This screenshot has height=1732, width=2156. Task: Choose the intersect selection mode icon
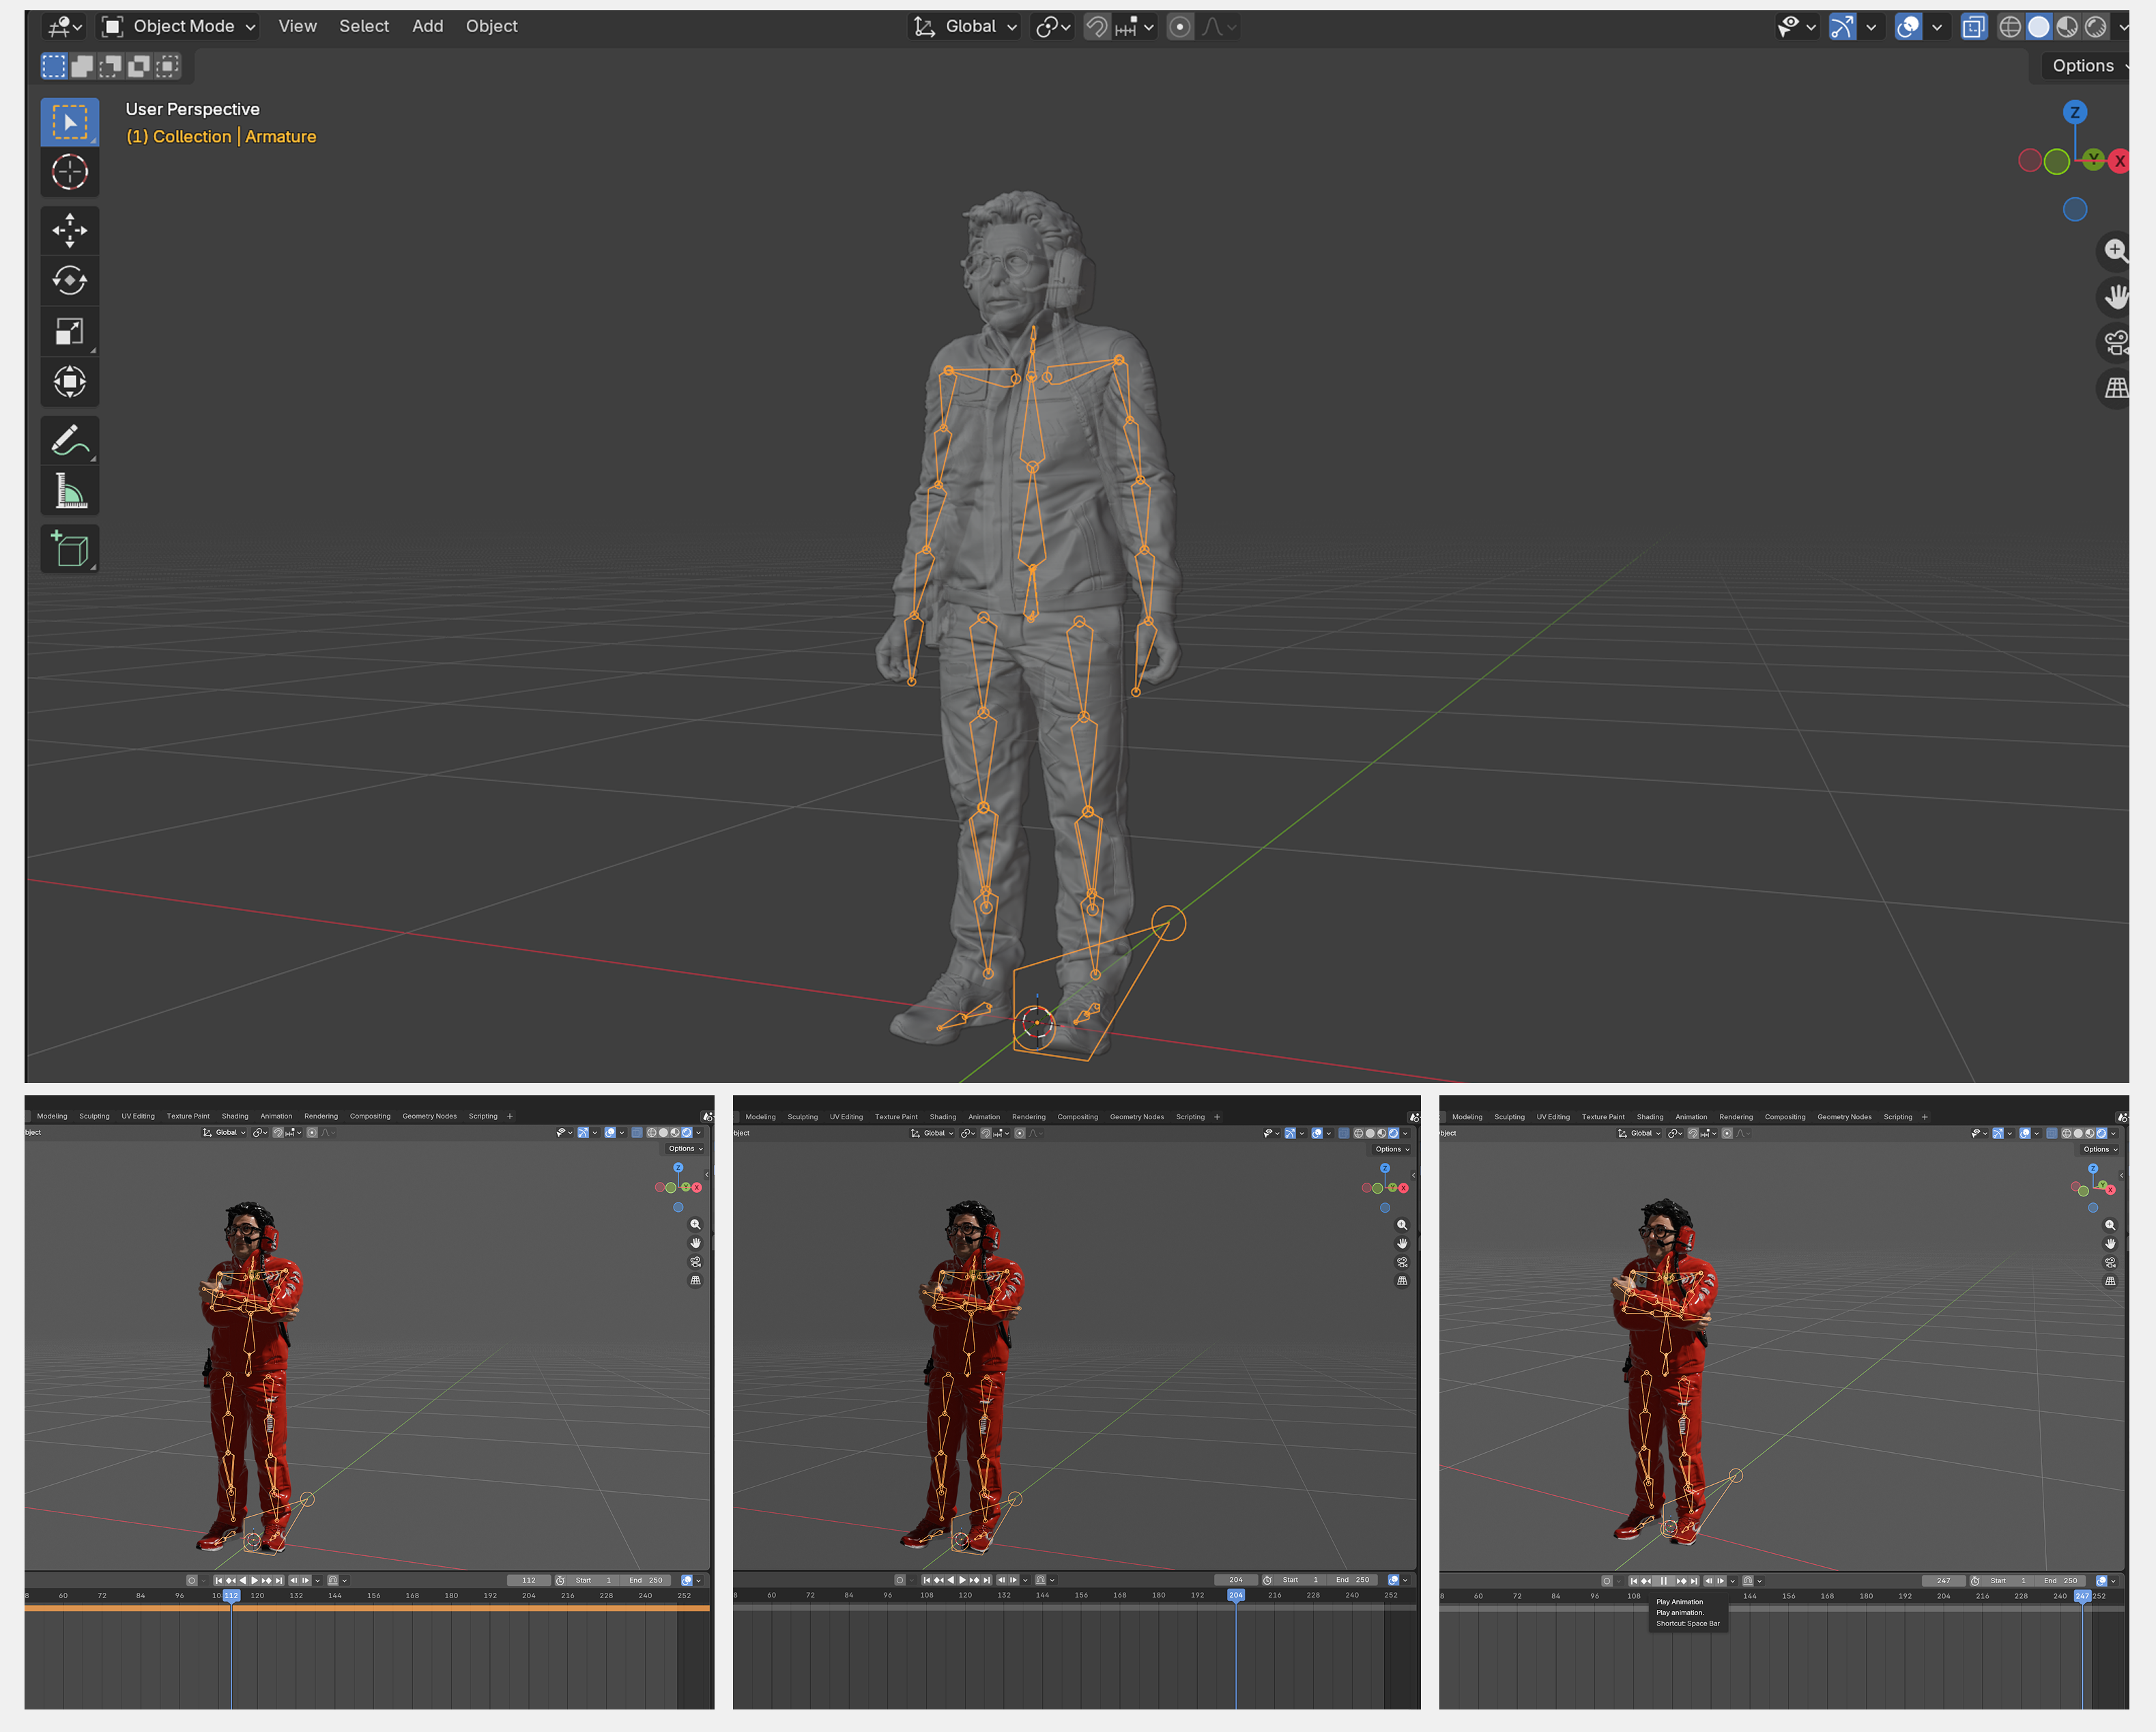pos(167,66)
